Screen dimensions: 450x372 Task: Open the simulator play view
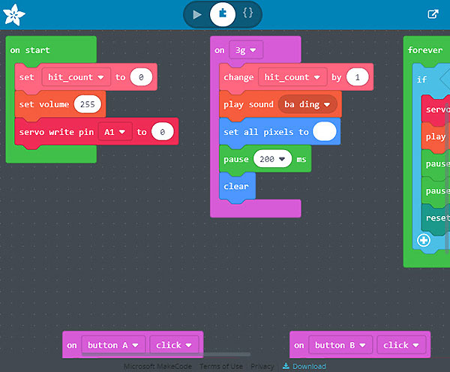(196, 13)
